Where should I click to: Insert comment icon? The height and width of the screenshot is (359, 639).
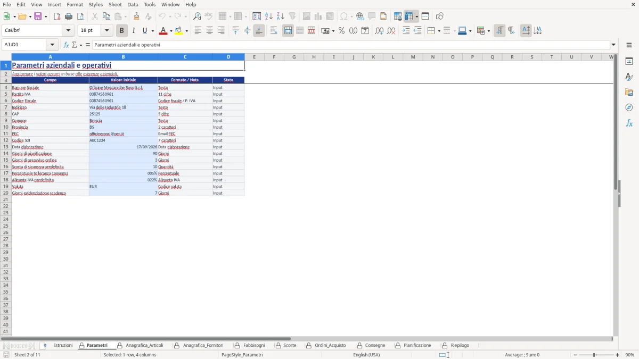tap(372, 16)
